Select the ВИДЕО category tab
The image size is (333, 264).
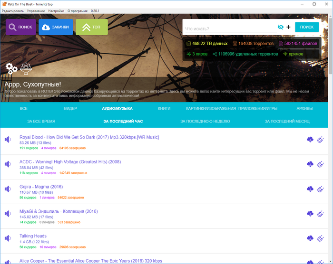coord(70,109)
